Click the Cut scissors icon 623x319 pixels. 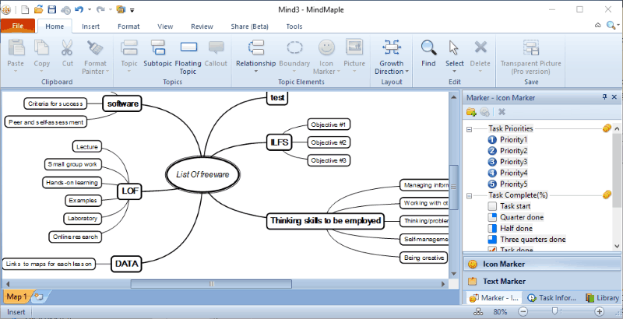tap(68, 47)
